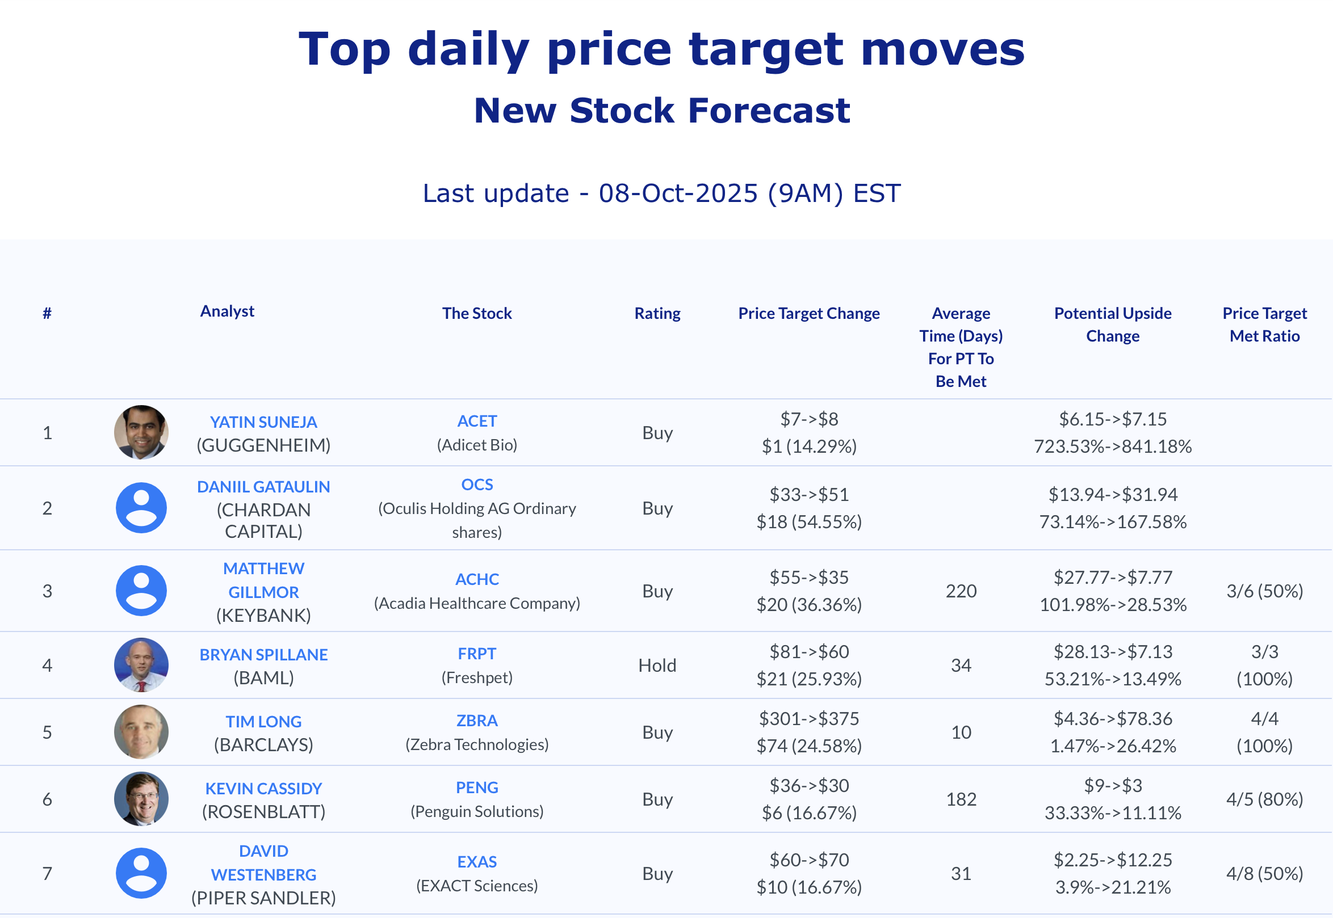The width and height of the screenshot is (1333, 918).
Task: Open the OCS stock ticker link
Action: (476, 485)
